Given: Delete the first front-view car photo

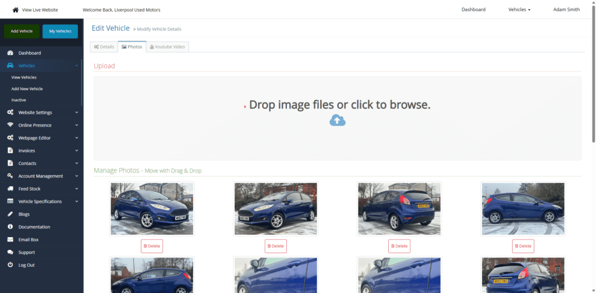Looking at the screenshot, I should pyautogui.click(x=152, y=246).
